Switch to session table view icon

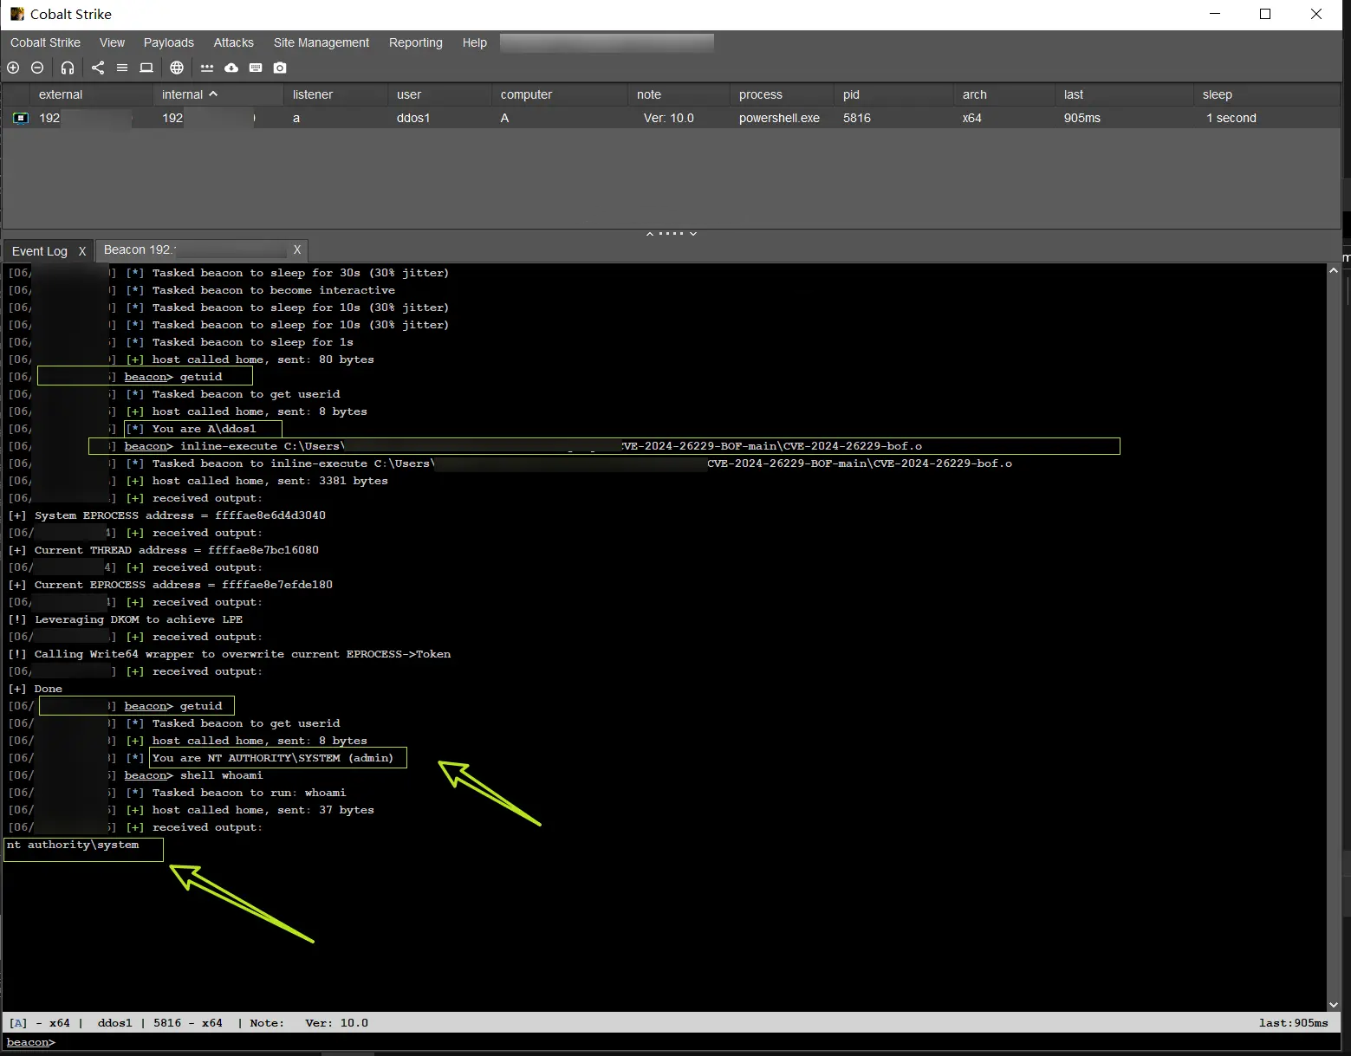pos(122,68)
